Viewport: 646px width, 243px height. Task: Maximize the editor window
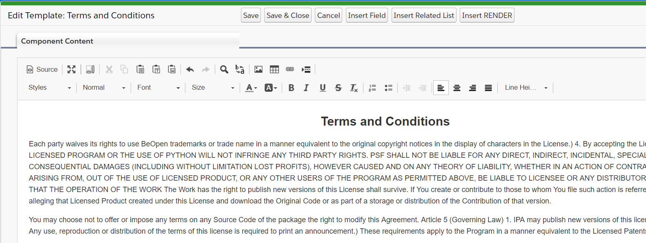tap(71, 70)
